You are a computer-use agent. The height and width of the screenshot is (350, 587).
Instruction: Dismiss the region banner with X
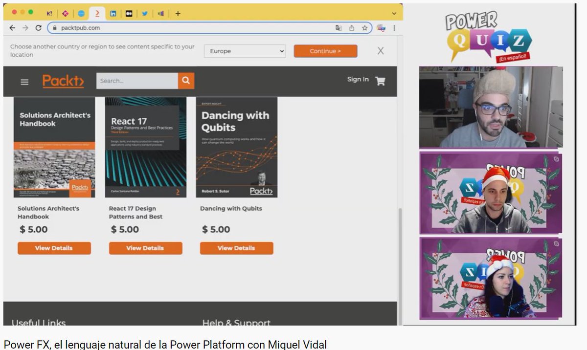coord(381,51)
